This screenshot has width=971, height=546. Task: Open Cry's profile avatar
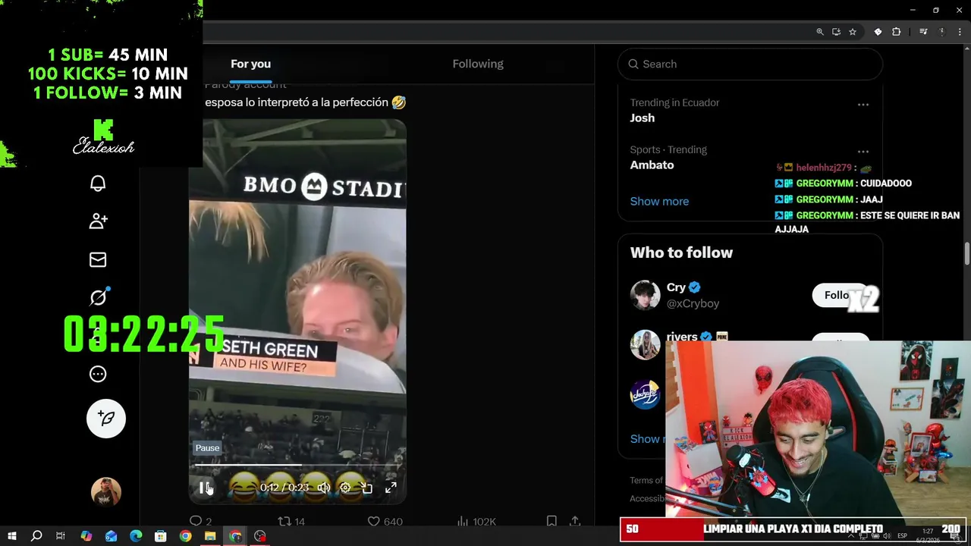tap(645, 295)
